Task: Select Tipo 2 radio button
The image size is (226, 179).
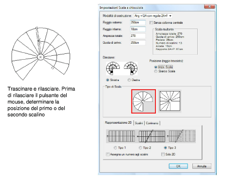Action: pos(140,147)
